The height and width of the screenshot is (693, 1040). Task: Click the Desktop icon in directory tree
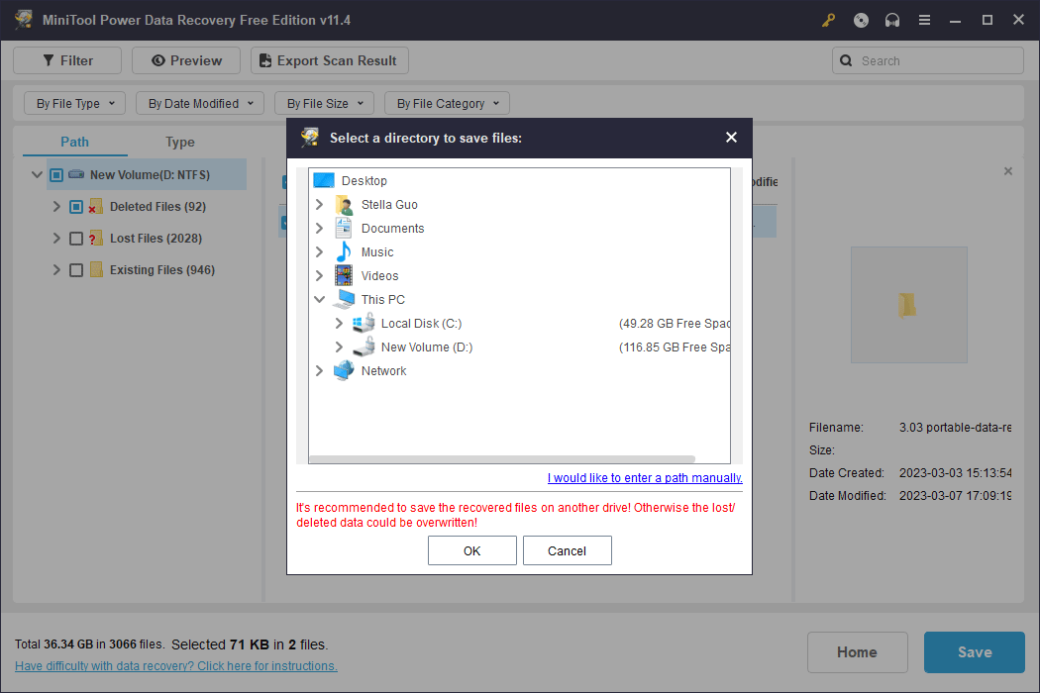click(324, 180)
